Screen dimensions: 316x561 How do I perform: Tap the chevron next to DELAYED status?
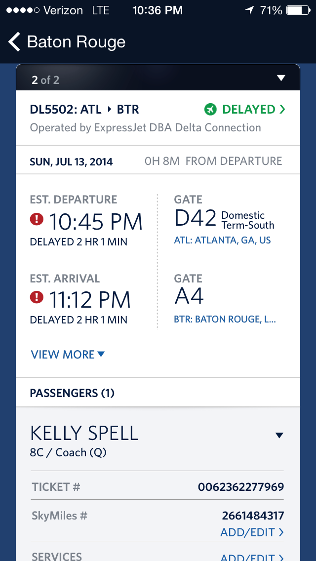pos(282,110)
